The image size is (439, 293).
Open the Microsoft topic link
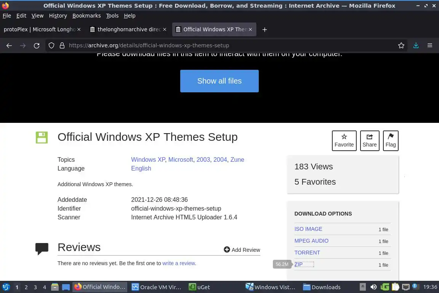tap(181, 159)
